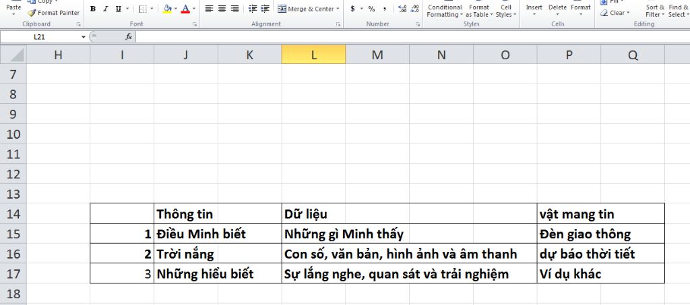Image resolution: width=690 pixels, height=305 pixels.
Task: Click into the formula bar
Action: pyautogui.click(x=412, y=37)
